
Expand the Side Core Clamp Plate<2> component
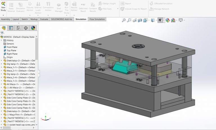[1, 97]
